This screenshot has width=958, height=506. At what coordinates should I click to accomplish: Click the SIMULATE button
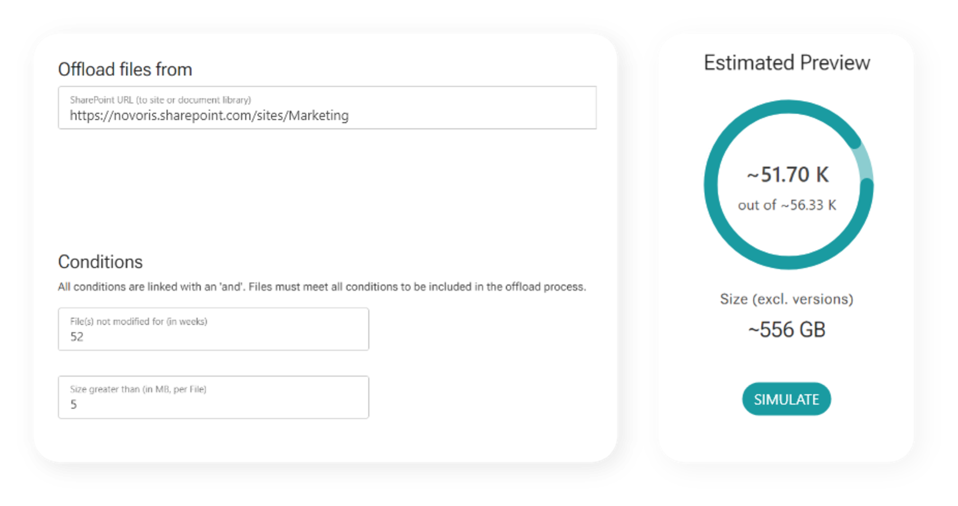[x=786, y=399]
